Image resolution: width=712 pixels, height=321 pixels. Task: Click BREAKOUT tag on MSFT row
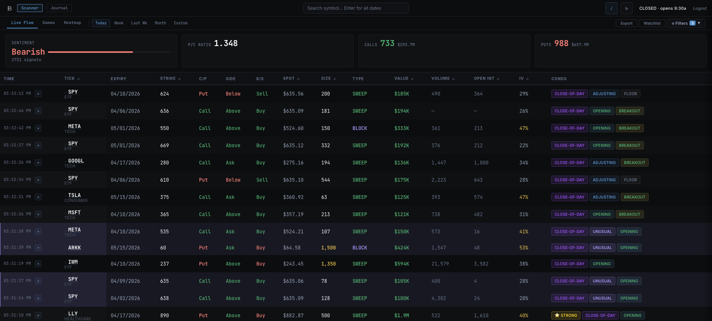click(x=630, y=214)
